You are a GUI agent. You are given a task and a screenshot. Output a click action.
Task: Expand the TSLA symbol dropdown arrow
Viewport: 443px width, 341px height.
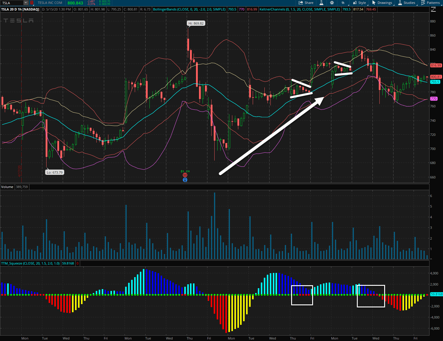pyautogui.click(x=26, y=3)
